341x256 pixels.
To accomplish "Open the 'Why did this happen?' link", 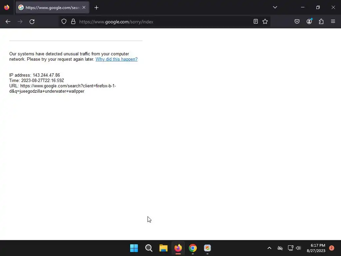I will pyautogui.click(x=117, y=59).
